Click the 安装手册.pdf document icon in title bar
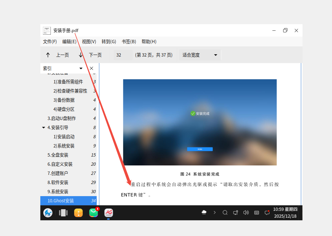 tap(47, 31)
